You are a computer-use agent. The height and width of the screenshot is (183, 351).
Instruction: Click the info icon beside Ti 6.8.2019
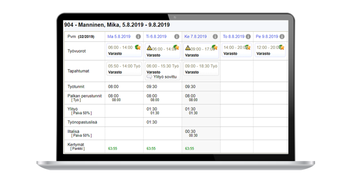[177, 37]
